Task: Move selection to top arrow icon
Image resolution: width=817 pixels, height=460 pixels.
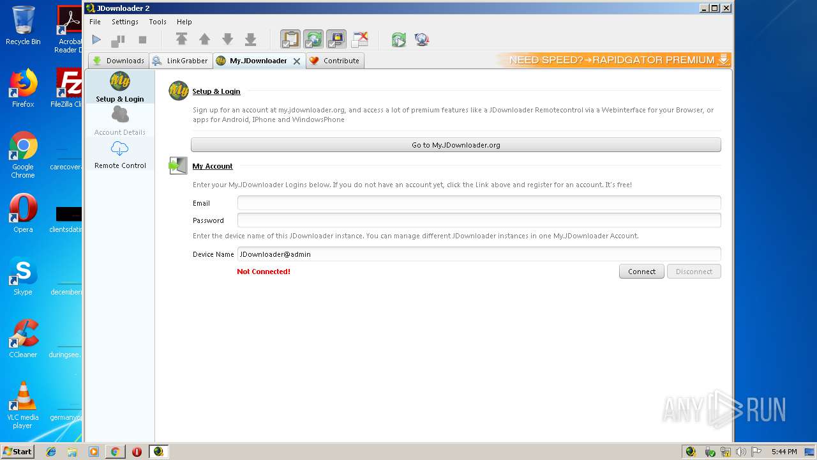Action: (181, 40)
